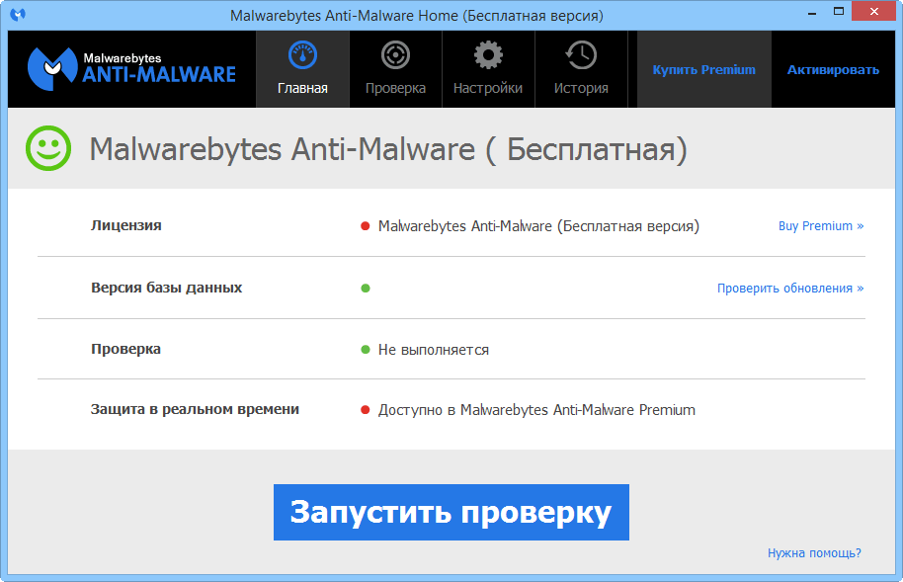The image size is (903, 582).
Task: Click the green dot next to Не выполняется
Action: [366, 349]
